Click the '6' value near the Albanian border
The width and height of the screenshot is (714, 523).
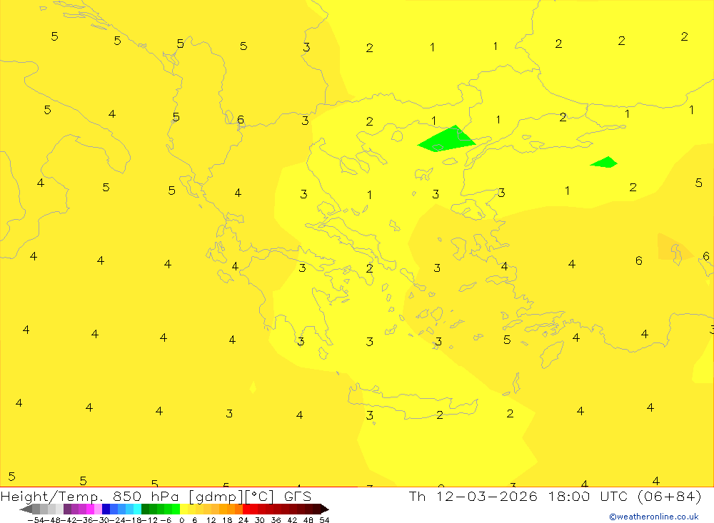click(241, 120)
